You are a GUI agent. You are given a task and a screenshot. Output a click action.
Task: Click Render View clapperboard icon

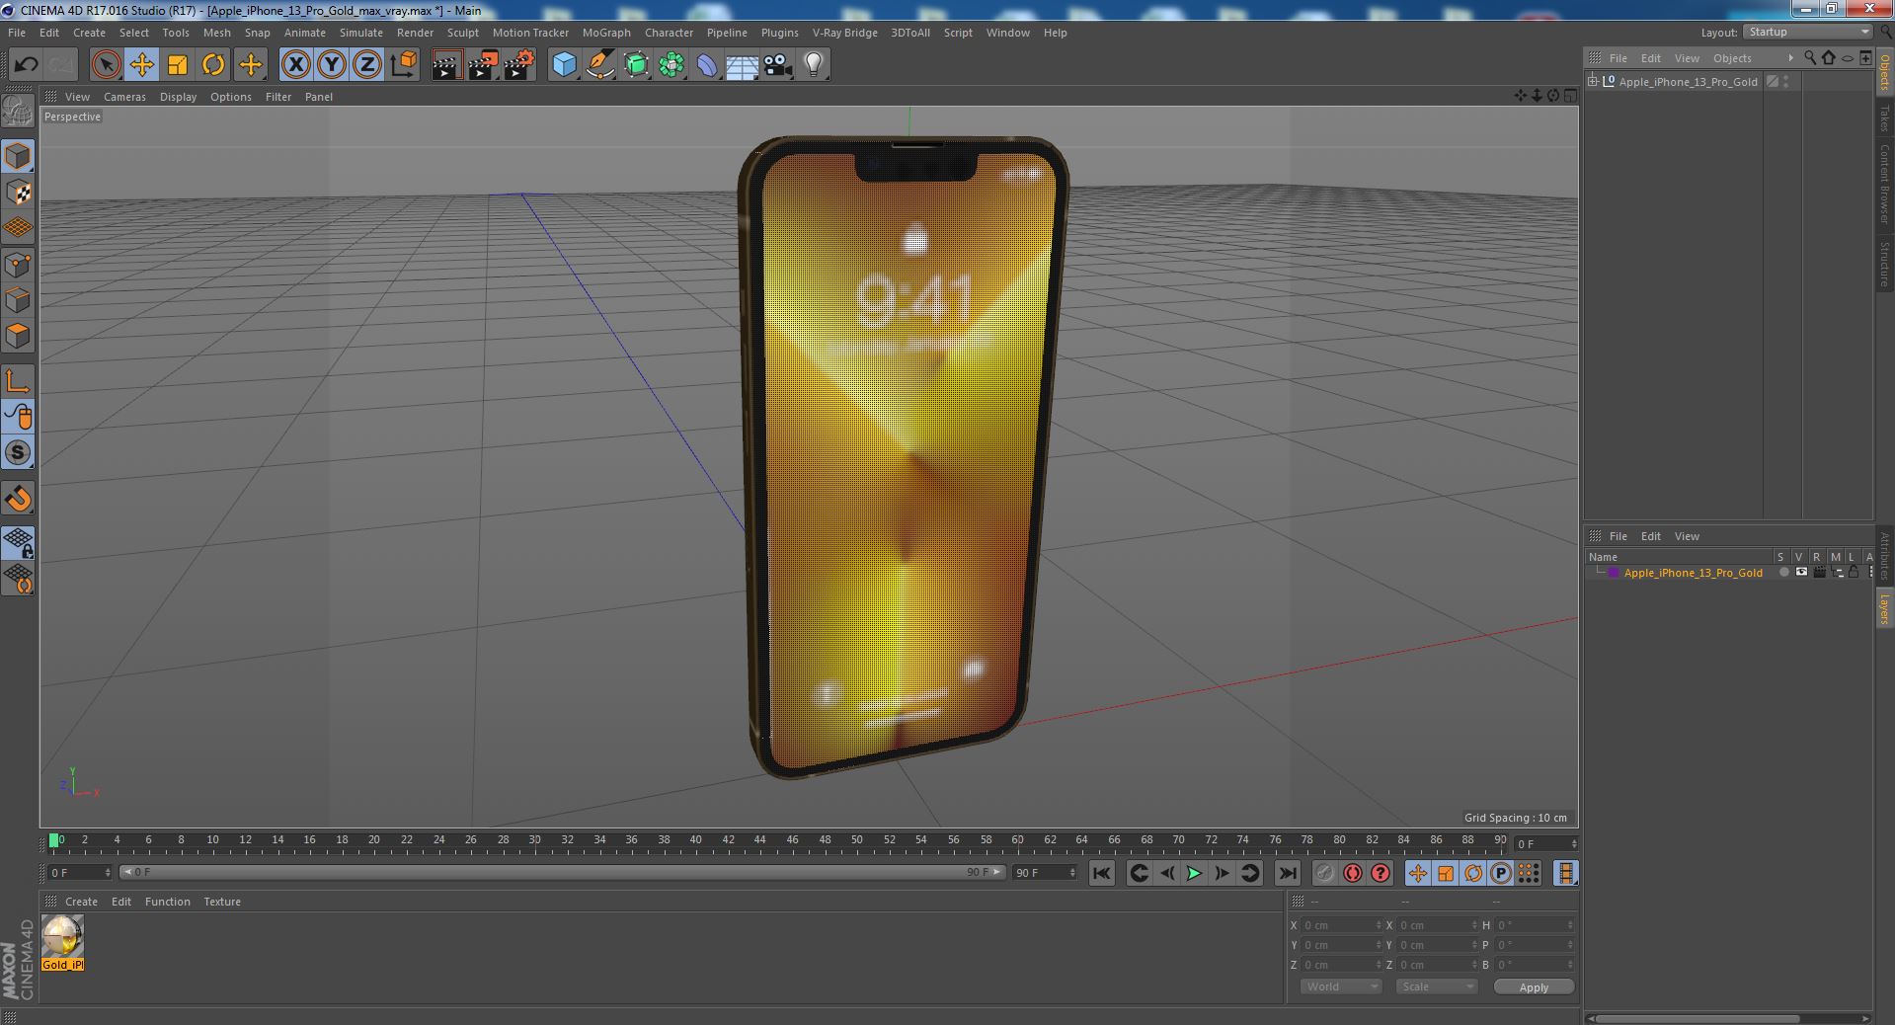pyautogui.click(x=446, y=65)
